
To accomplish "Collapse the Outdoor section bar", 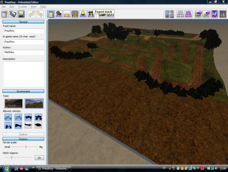I will [23, 139].
